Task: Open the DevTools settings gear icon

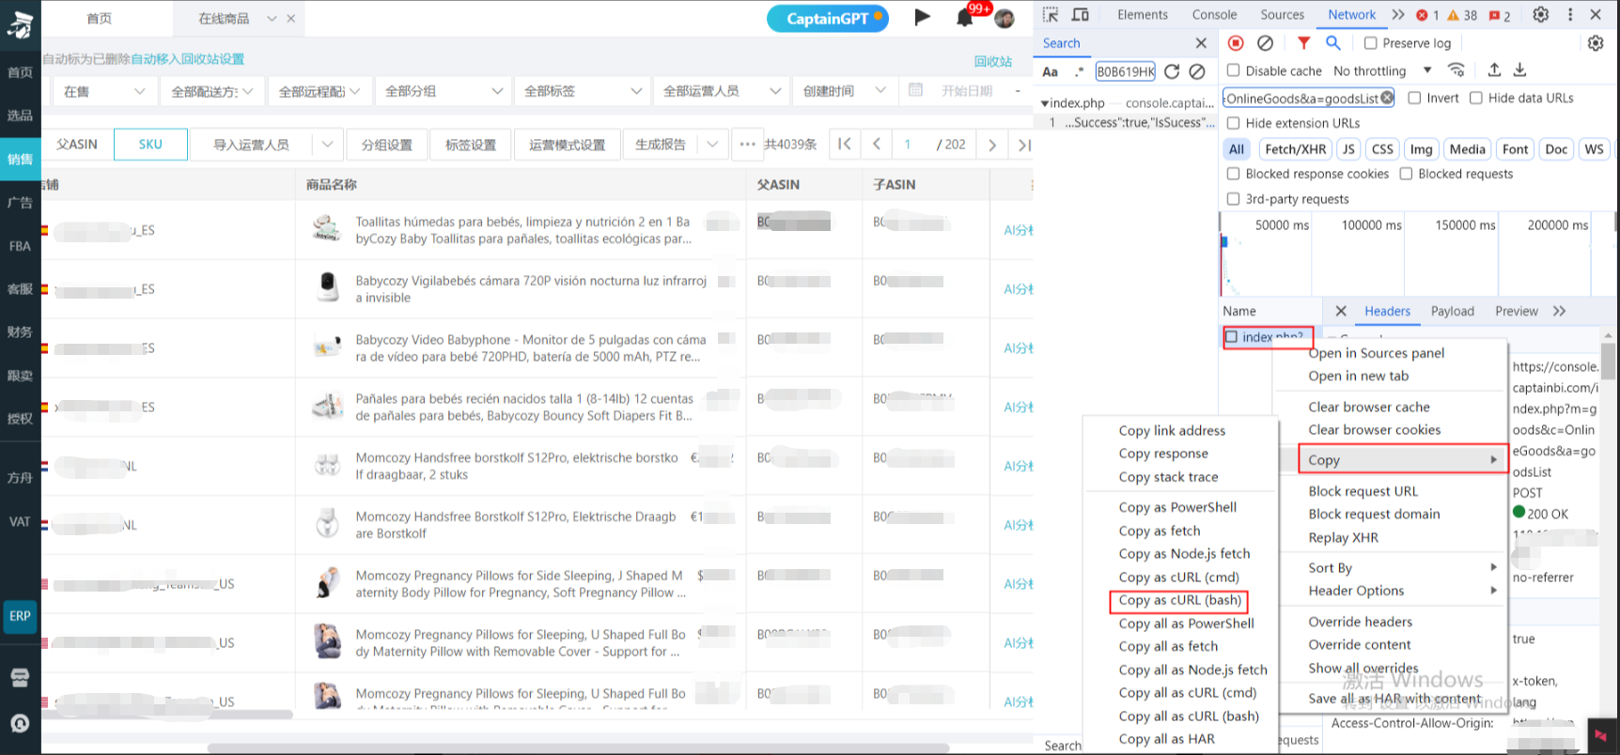Action: tap(1540, 15)
